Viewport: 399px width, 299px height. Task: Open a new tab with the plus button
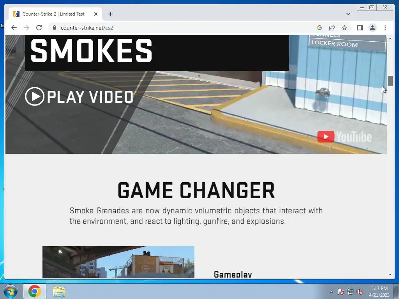110,14
